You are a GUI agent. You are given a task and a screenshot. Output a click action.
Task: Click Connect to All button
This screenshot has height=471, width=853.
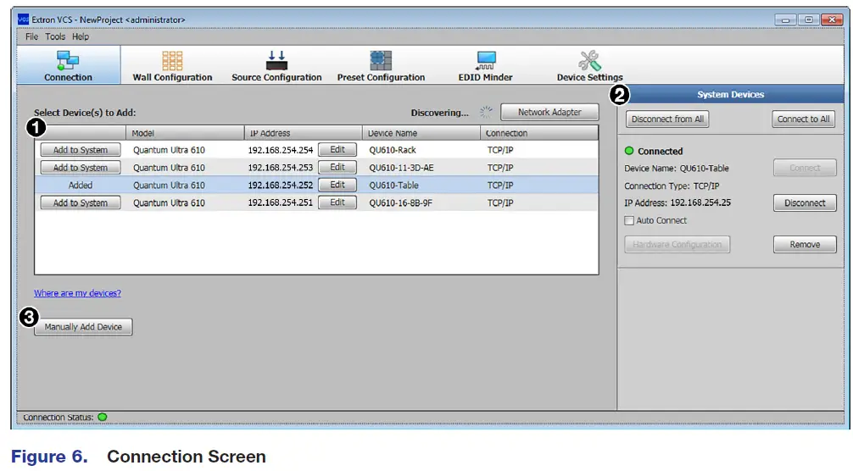(x=804, y=119)
